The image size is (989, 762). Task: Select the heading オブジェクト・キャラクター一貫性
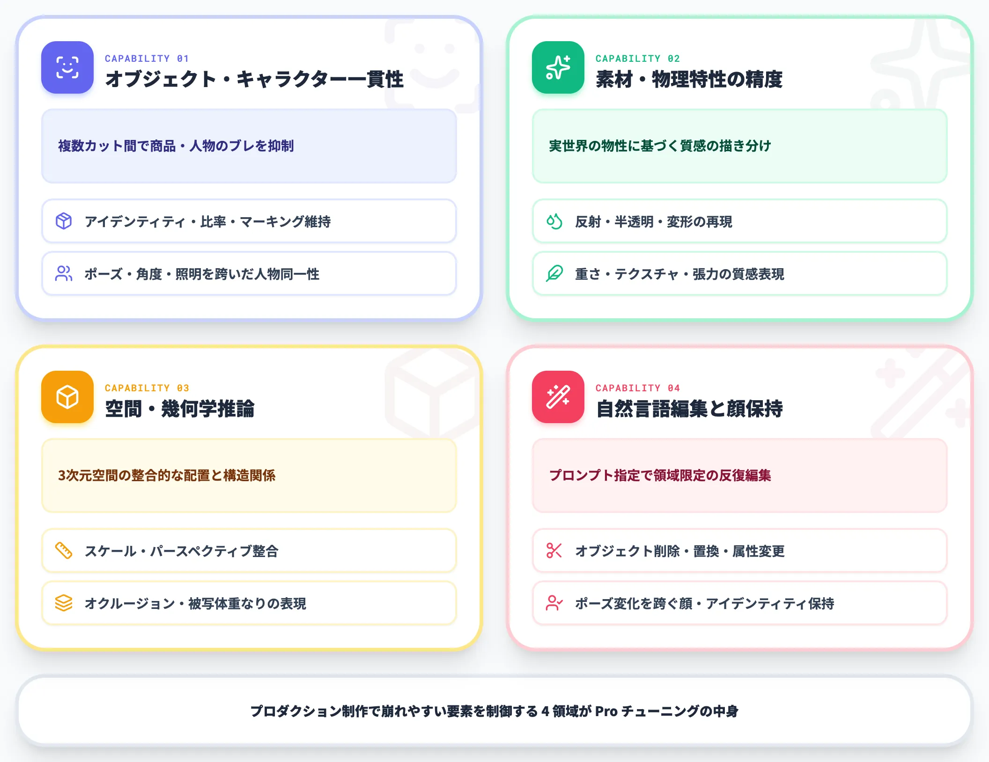point(254,79)
